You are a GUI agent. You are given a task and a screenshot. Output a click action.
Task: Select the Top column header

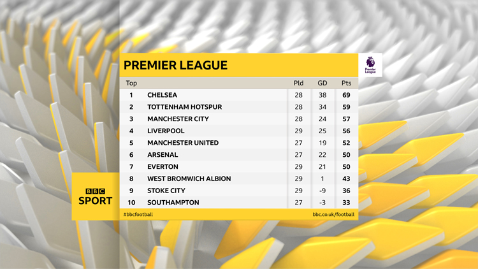(131, 83)
